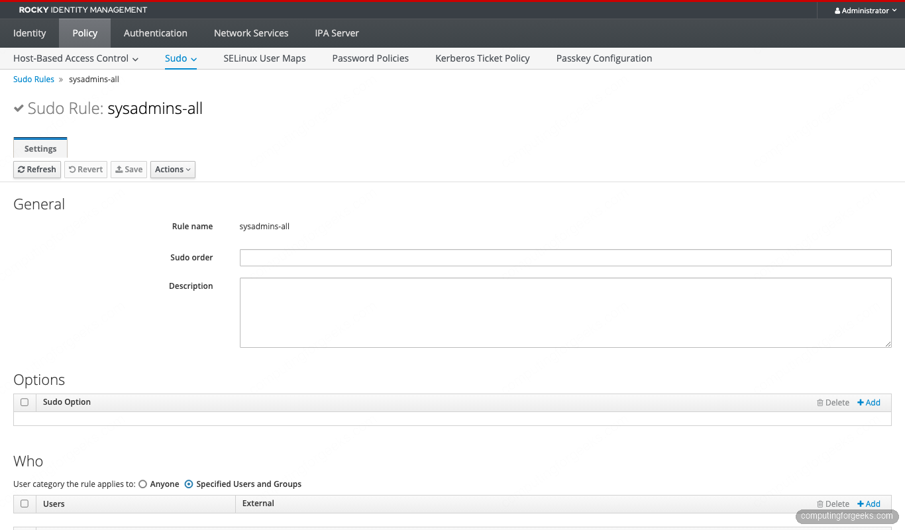Click the External column header
This screenshot has width=905, height=530.
coord(258,503)
